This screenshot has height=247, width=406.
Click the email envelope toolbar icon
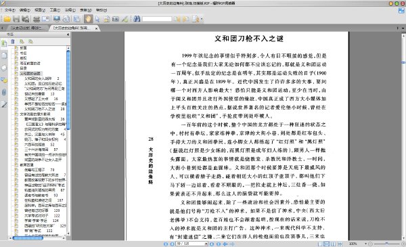[46, 19]
